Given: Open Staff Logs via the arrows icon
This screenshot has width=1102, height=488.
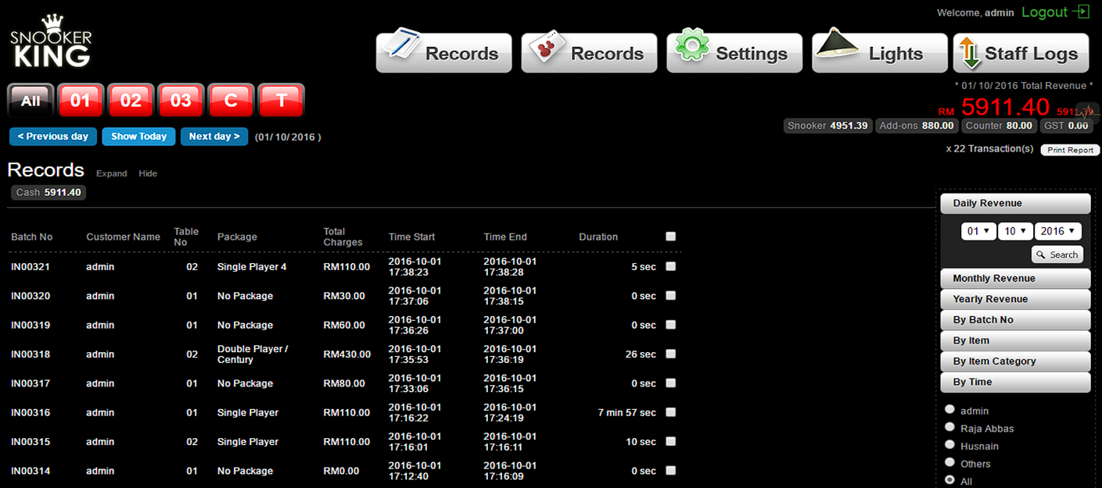Looking at the screenshot, I should coord(1021,52).
